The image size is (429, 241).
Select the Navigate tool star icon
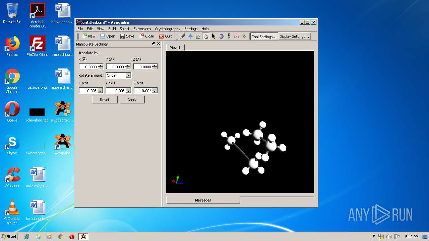point(190,36)
